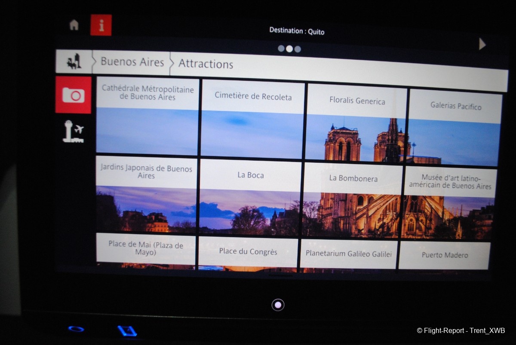Viewport: 516px width, 345px height.
Task: Open Cimetière de Recoleta tile
Action: pyautogui.click(x=253, y=118)
